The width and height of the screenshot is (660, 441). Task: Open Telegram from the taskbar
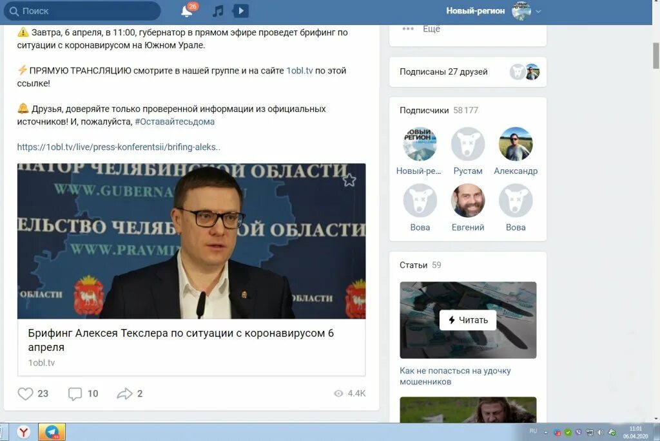pos(52,432)
